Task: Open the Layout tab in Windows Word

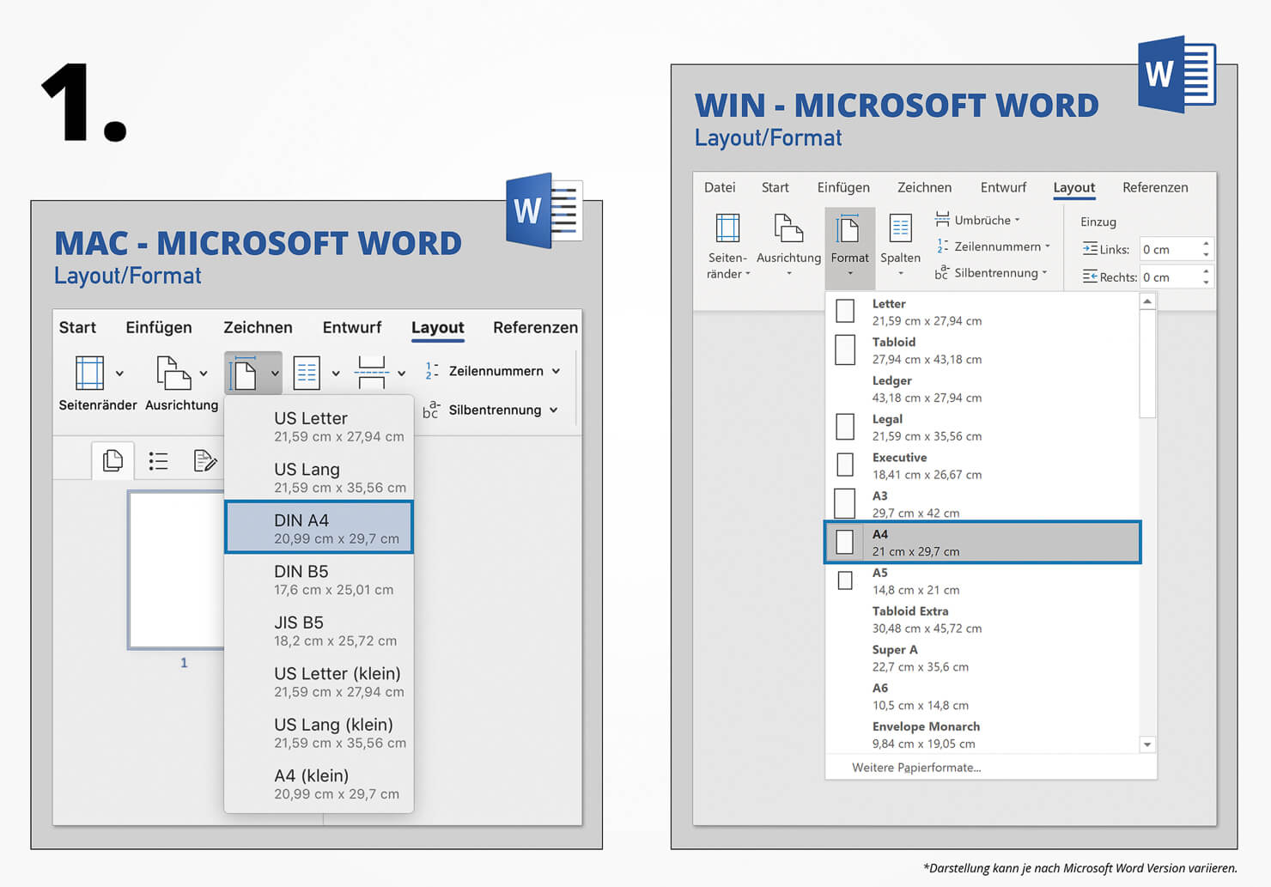Action: tap(1073, 187)
